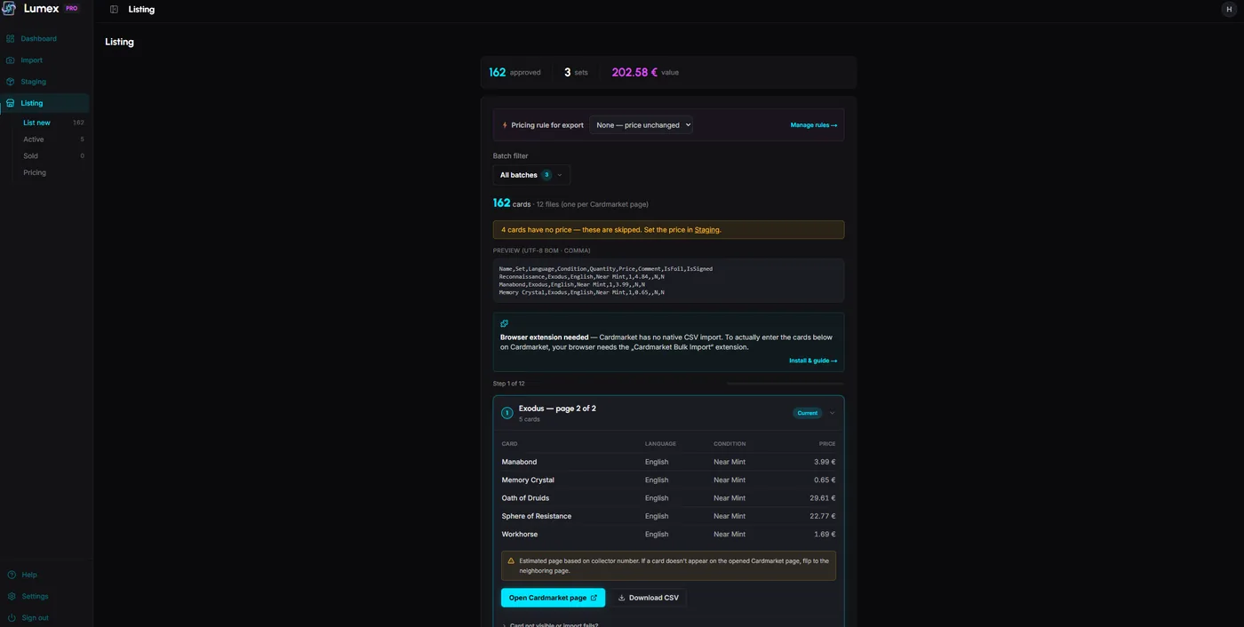Click the 'Exodus — page 2 of 2' title
The width and height of the screenshot is (1244, 627).
tap(557, 409)
